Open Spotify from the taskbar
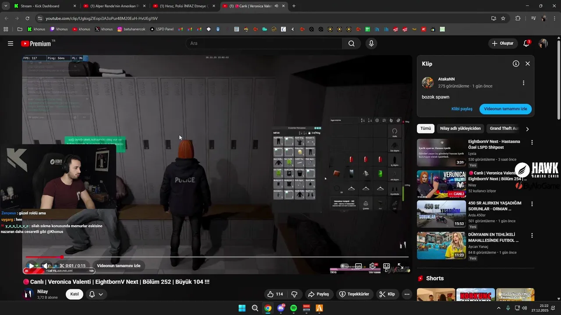The height and width of the screenshot is (315, 561). 294,308
